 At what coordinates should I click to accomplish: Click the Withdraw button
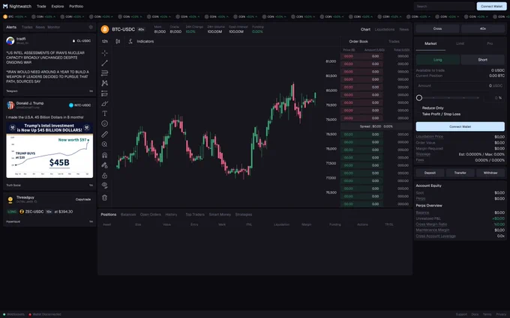pos(490,173)
